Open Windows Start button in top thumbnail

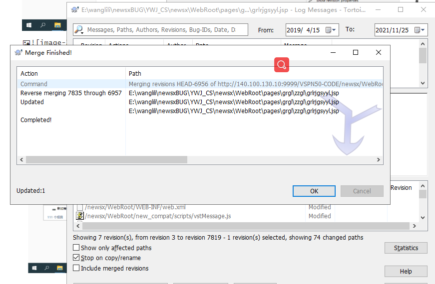[29, 25]
